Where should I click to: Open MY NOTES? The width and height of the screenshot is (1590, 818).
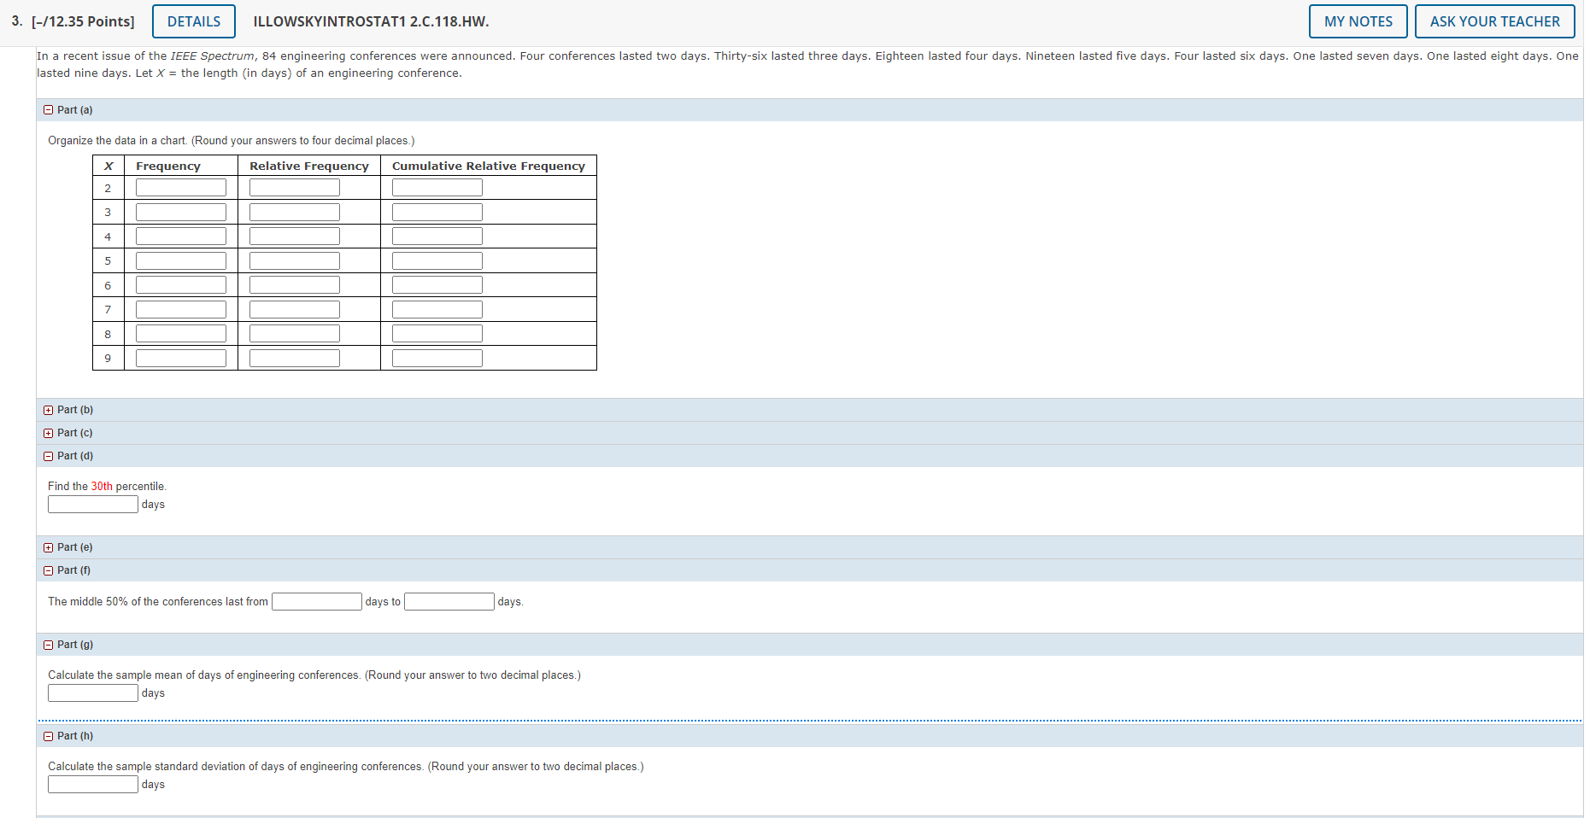(x=1358, y=20)
